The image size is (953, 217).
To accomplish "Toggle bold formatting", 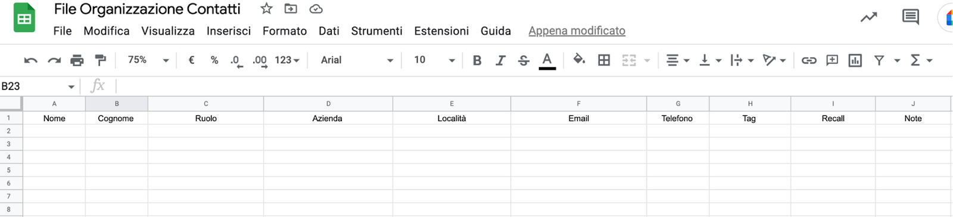I will (477, 60).
